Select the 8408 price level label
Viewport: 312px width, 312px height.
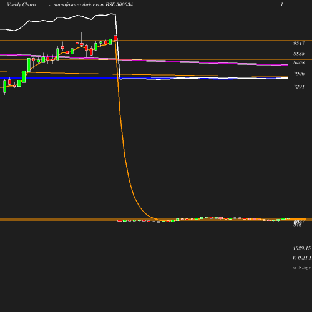tap(299, 62)
